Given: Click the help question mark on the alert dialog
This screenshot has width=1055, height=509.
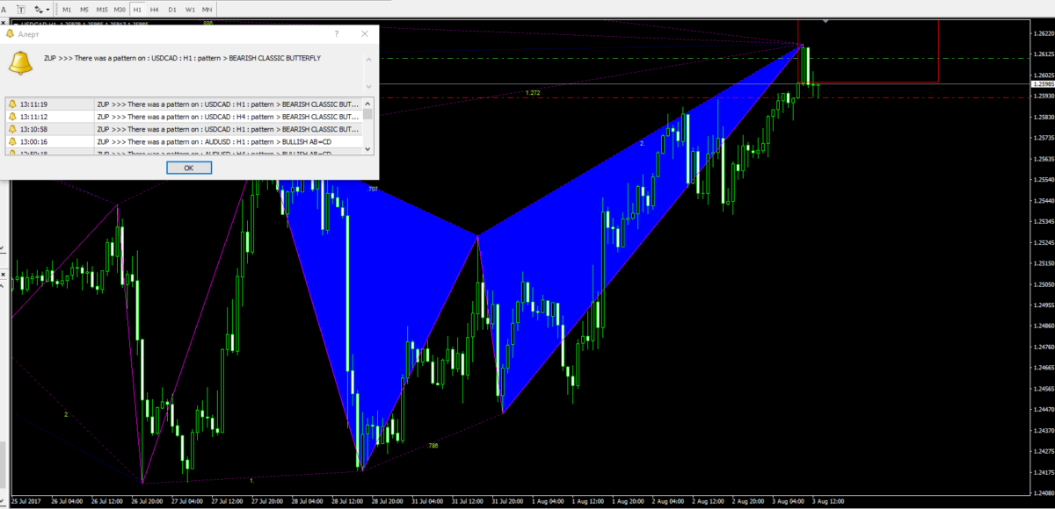Looking at the screenshot, I should coord(335,33).
